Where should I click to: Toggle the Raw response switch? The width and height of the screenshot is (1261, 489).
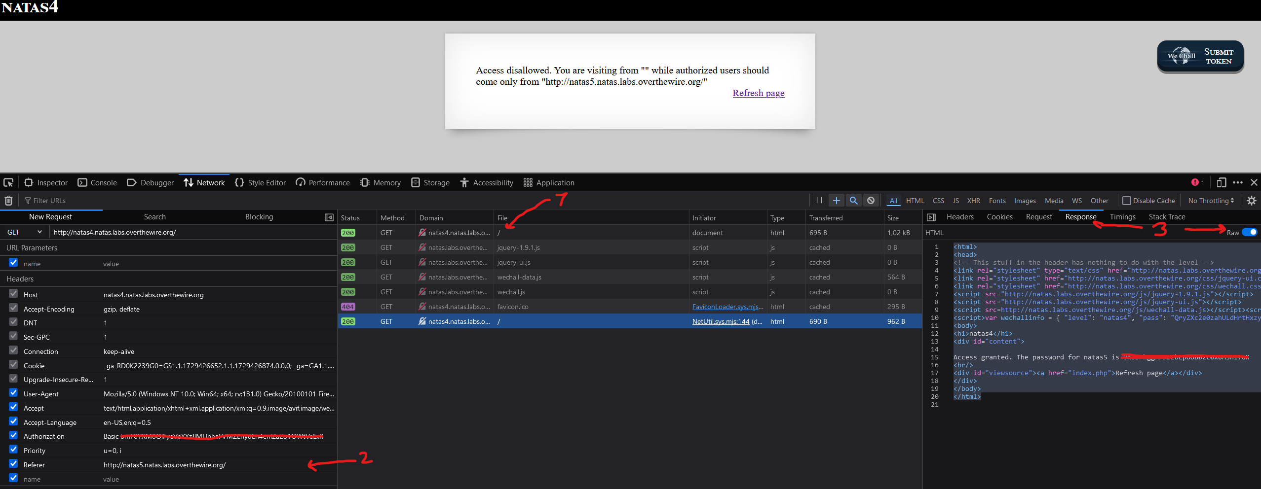(x=1249, y=232)
